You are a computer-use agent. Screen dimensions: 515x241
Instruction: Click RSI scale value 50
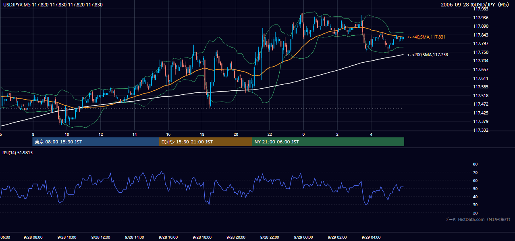[476, 189]
